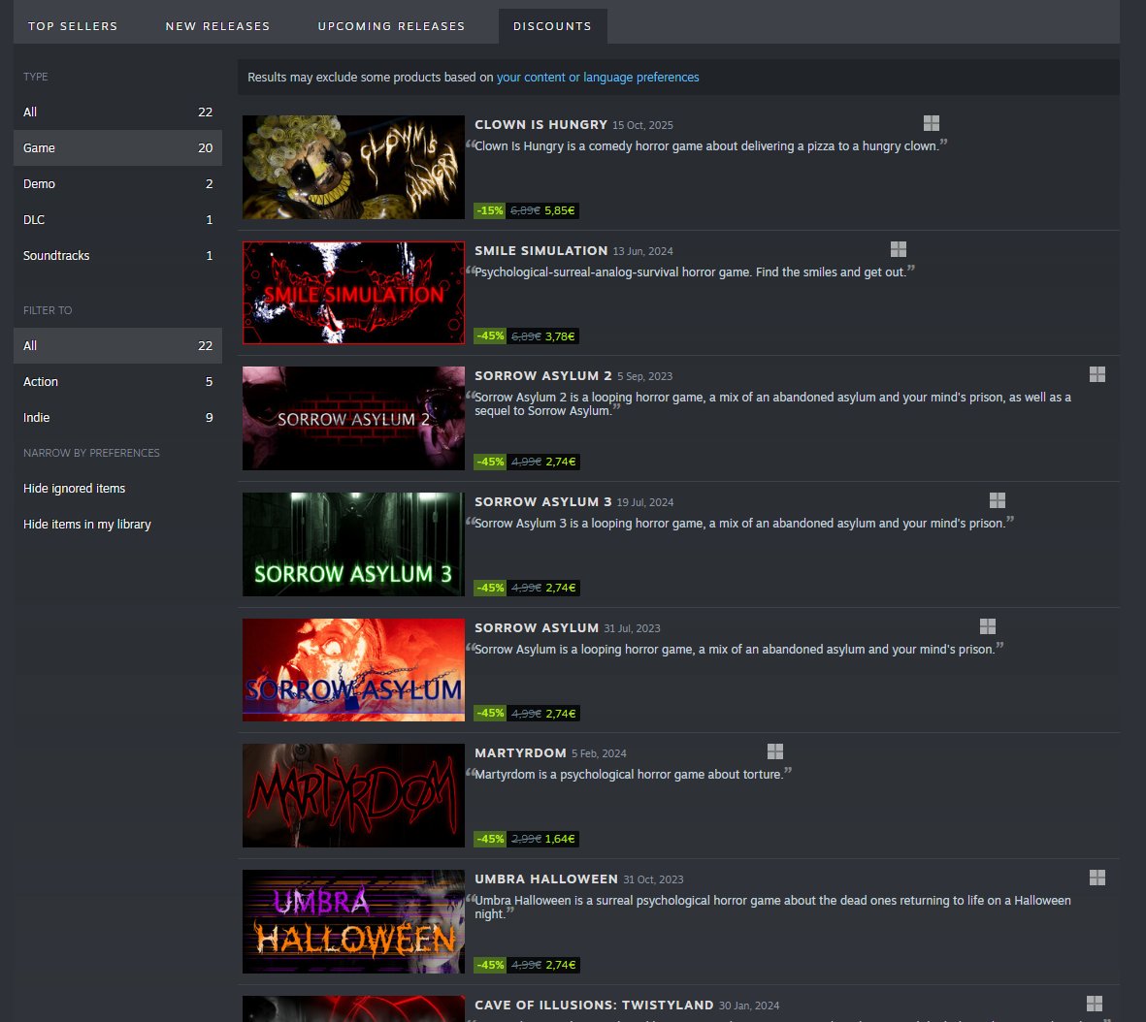Click Windows icon in Cave of Illusions row

(1095, 1003)
